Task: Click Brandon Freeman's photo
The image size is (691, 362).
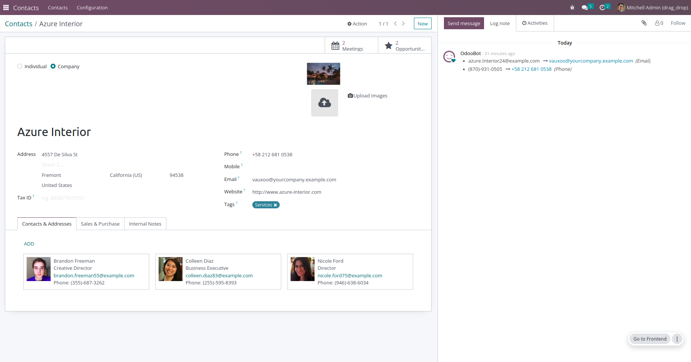Action: coord(39,269)
